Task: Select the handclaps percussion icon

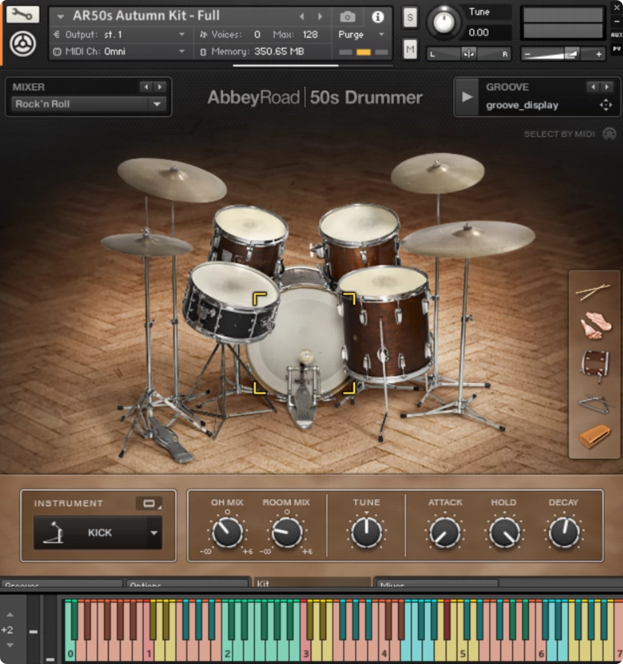Action: (595, 325)
